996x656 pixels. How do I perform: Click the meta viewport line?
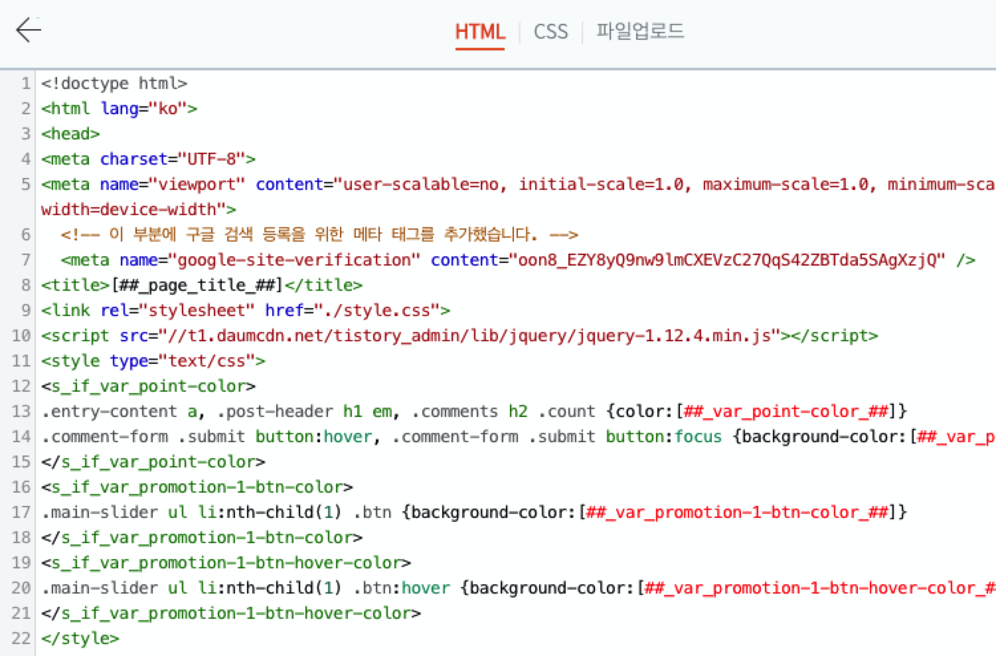[x=519, y=185]
